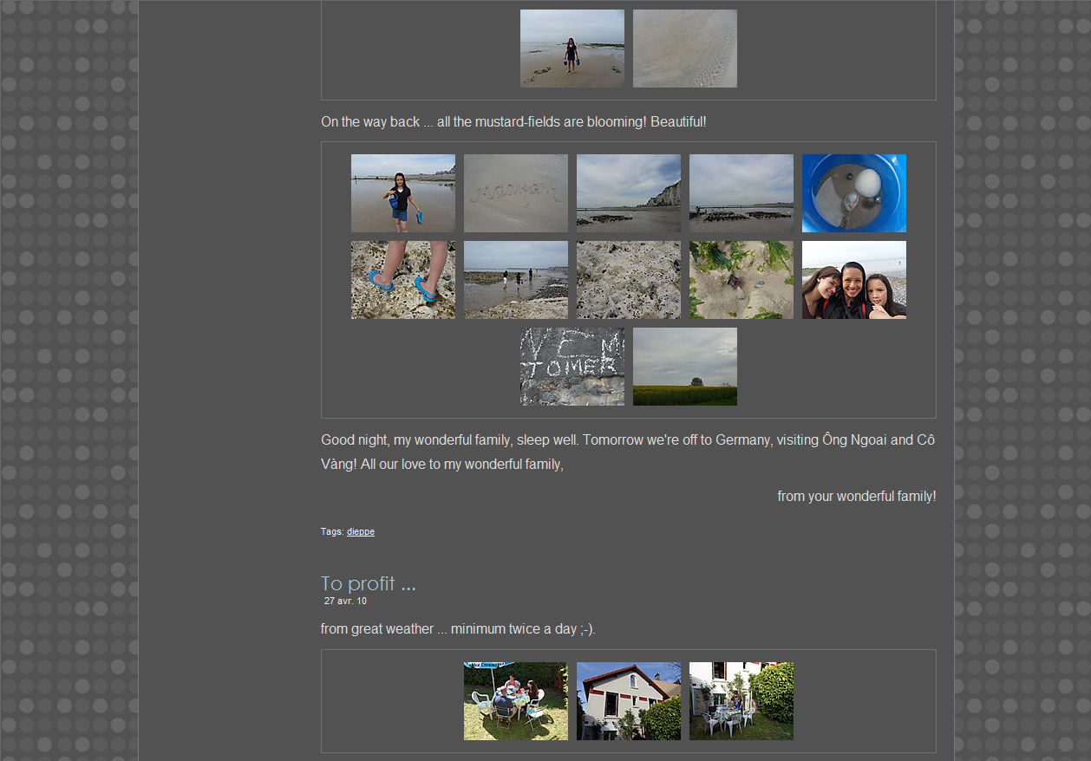View the low-tide rocky shoreline photo beside cliffs photo
This screenshot has width=1091, height=761.
click(741, 193)
